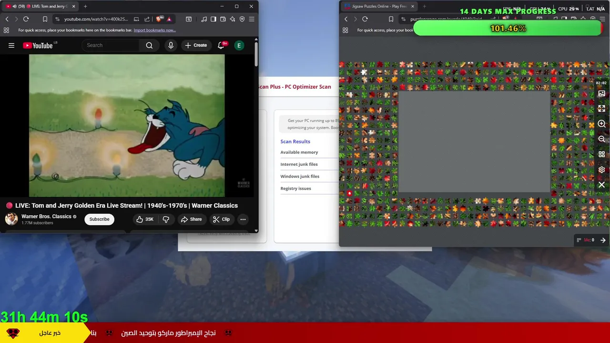
Task: Open site settings icon in YouTube address bar
Action: point(57,19)
